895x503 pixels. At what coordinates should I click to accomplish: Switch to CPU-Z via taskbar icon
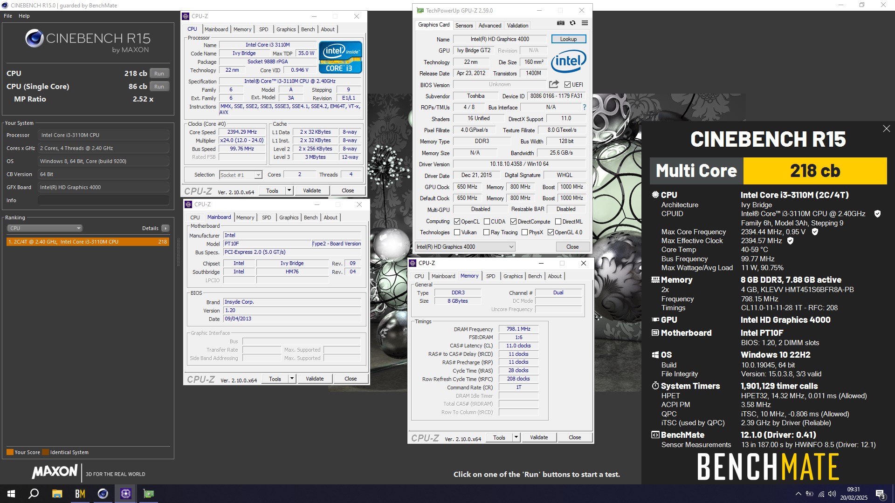(x=125, y=494)
